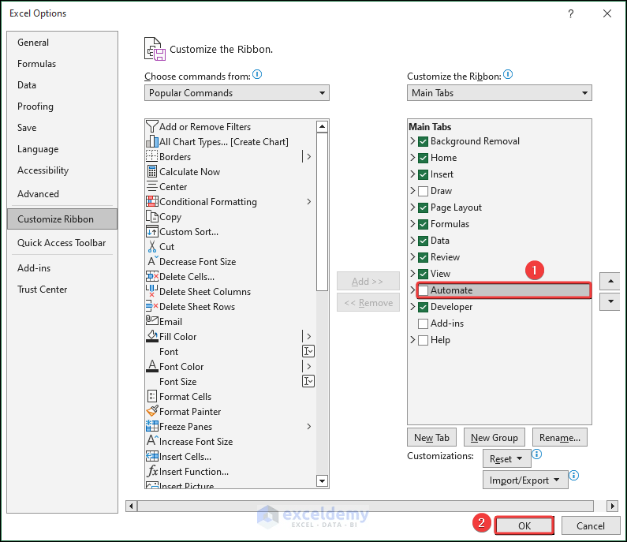The image size is (627, 542).
Task: Open the Main Tabs dropdown
Action: (499, 93)
